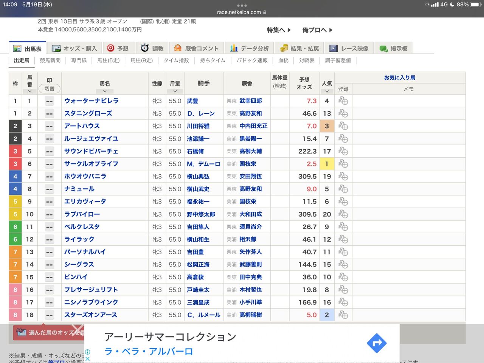Register シーグラス as favorite
The image size is (484, 363).
[x=343, y=265]
